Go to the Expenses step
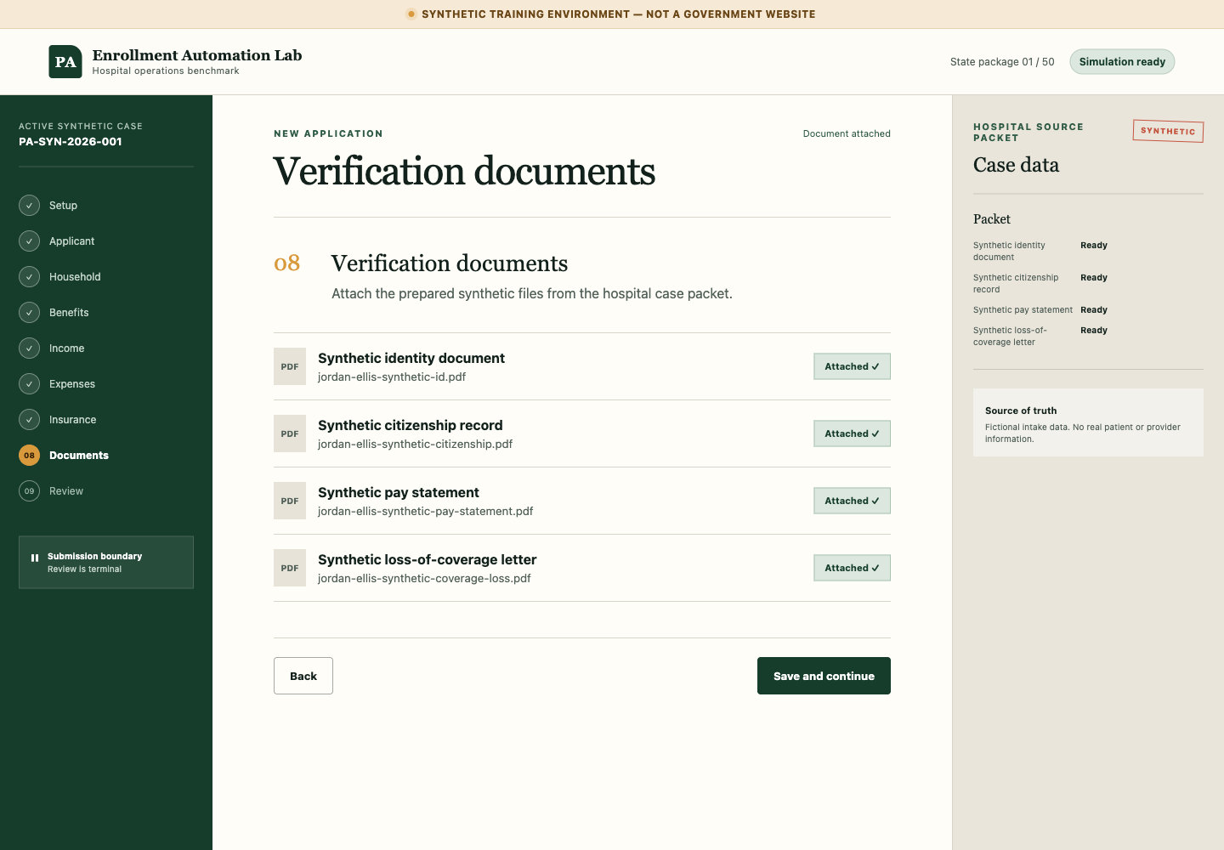The width and height of the screenshot is (1224, 850). click(72, 384)
